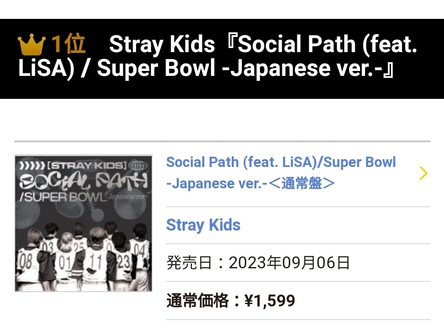Click the /SUPER BOWL text on cover art
444x336 pixels.
pyautogui.click(x=63, y=197)
